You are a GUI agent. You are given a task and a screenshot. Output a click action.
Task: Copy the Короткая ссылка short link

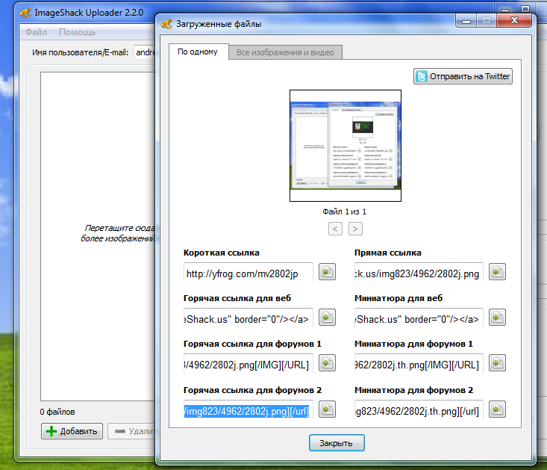[327, 272]
